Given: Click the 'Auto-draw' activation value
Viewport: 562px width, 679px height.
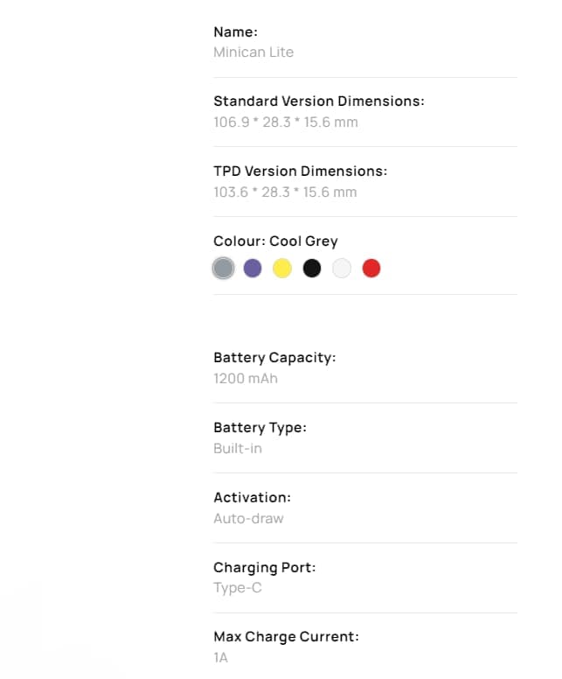Looking at the screenshot, I should pyautogui.click(x=248, y=519).
